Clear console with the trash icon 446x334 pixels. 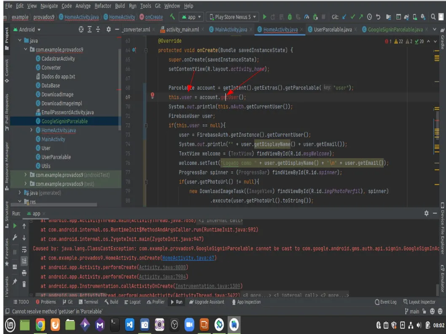(24, 284)
